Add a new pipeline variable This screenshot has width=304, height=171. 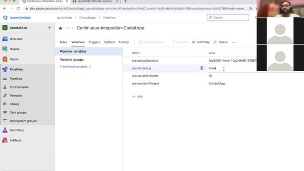coord(137,96)
